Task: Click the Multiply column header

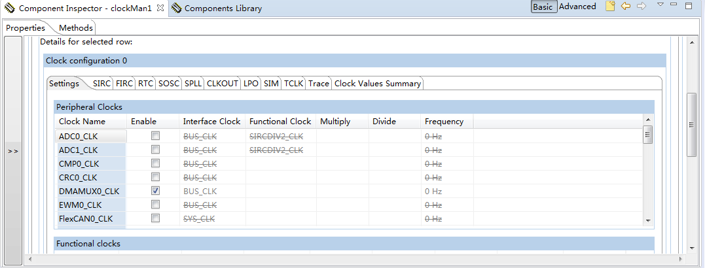Action: coord(342,121)
